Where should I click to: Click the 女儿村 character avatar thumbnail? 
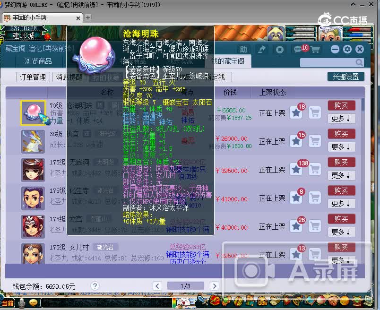click(x=33, y=253)
